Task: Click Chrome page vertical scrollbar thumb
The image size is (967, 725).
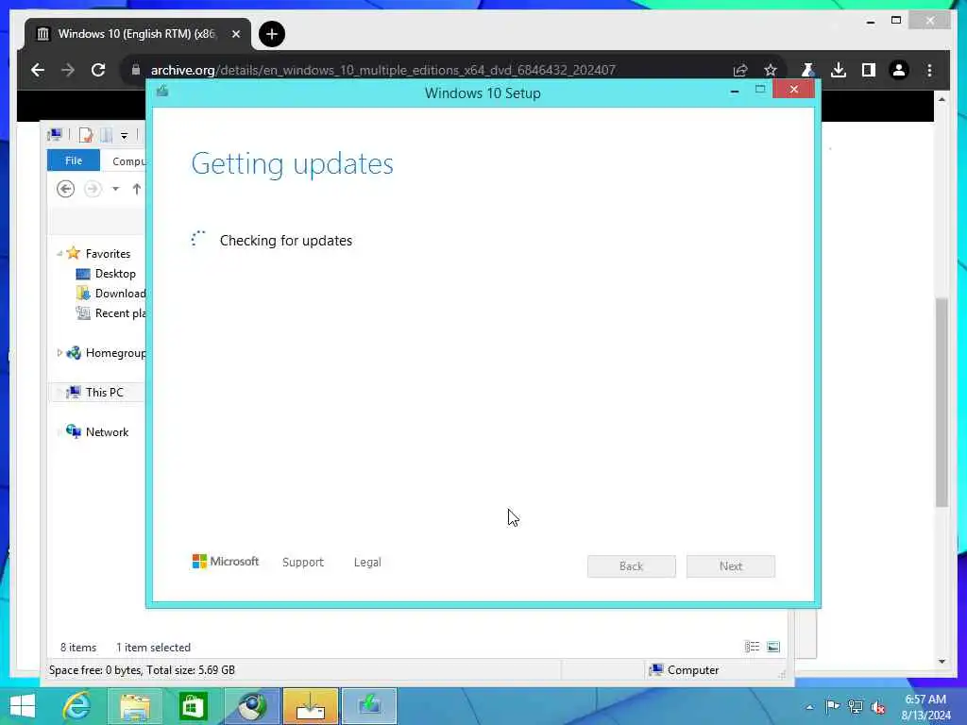Action: coord(942,402)
